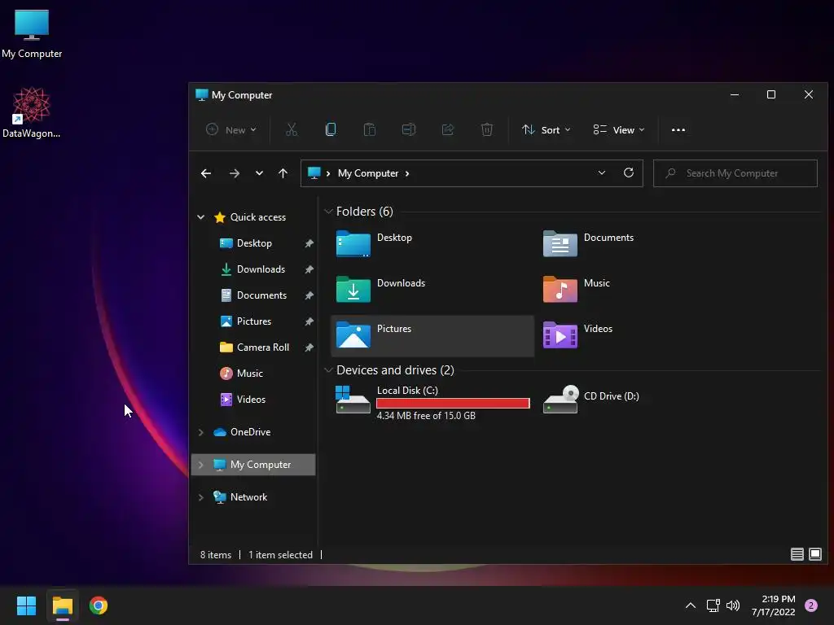Click the Delete trash icon
834x625 pixels.
[487, 129]
